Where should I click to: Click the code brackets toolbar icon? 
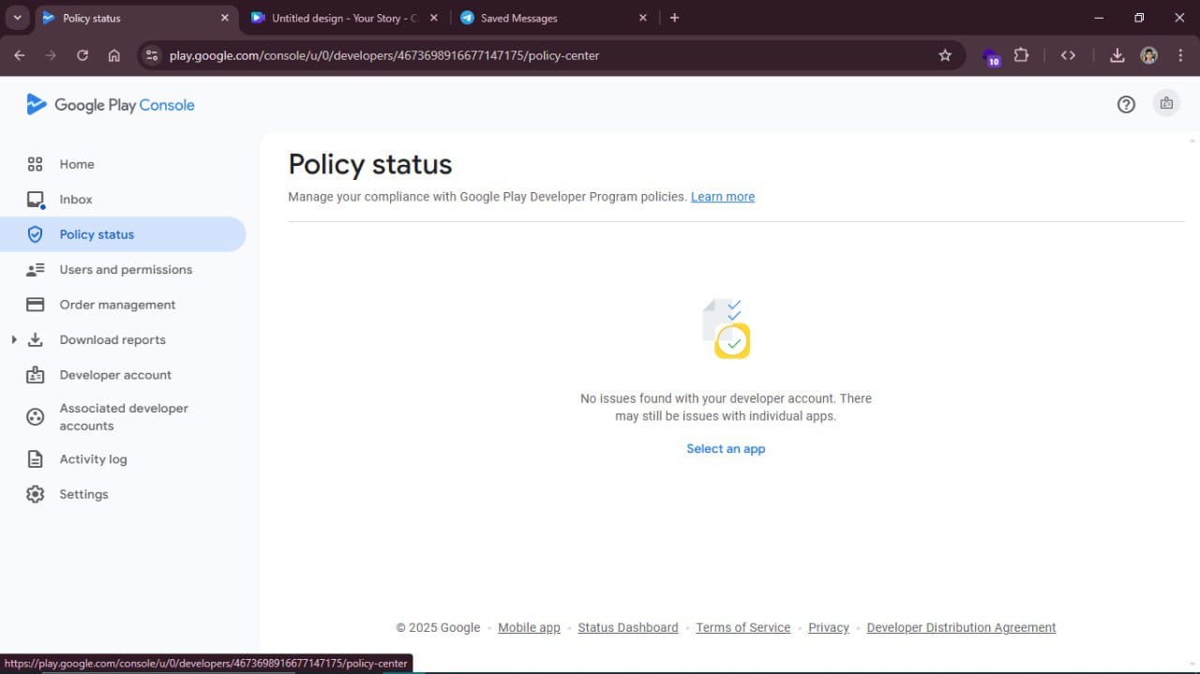pos(1068,55)
